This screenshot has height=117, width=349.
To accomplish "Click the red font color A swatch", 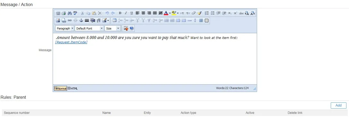I will tap(166, 13).
